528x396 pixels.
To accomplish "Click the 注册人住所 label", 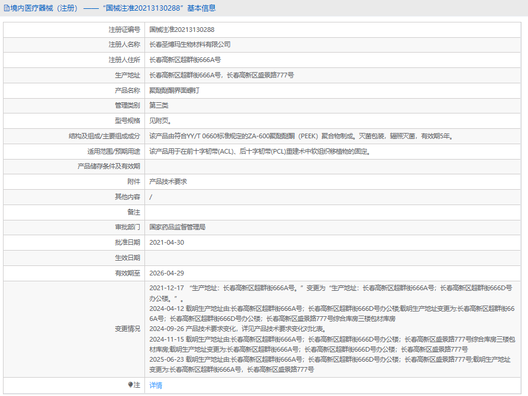I will [124, 60].
